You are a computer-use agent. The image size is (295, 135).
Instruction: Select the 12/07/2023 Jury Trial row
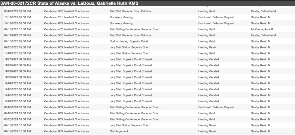tap(149, 101)
